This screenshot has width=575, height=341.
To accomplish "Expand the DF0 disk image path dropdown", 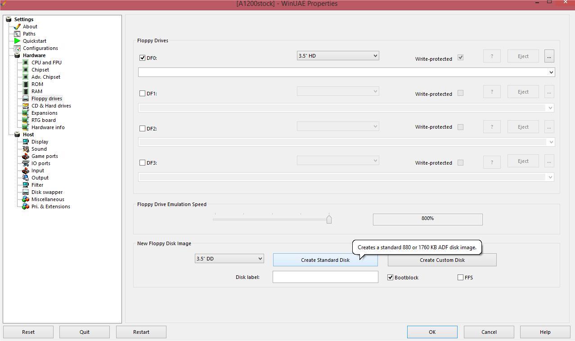I will pos(551,72).
